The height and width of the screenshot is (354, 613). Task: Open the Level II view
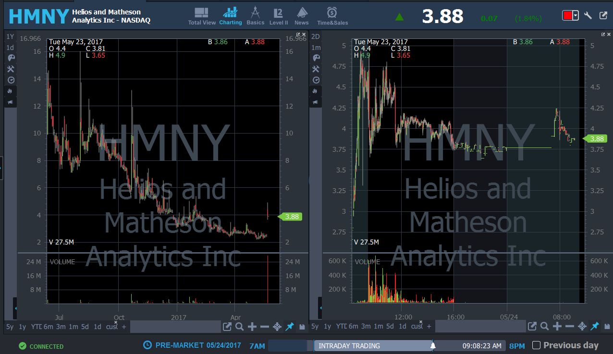pos(278,16)
